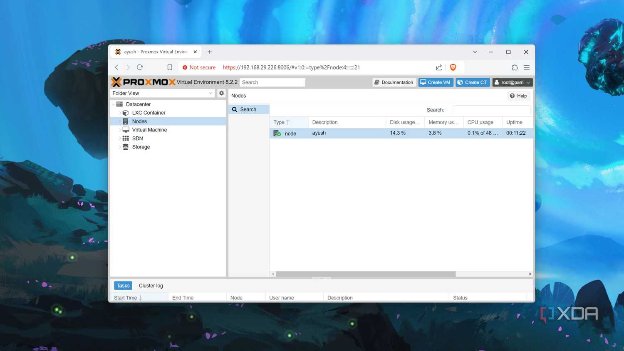This screenshot has height=351, width=624.
Task: Collapse the Datacenter tree node
Action: click(113, 104)
